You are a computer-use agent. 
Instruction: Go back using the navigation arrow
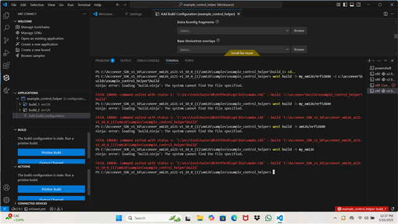click(118, 4)
